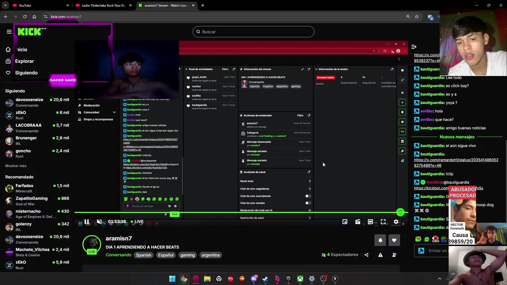Open File Explorer from taskbar
507x285 pixels.
coord(207,279)
